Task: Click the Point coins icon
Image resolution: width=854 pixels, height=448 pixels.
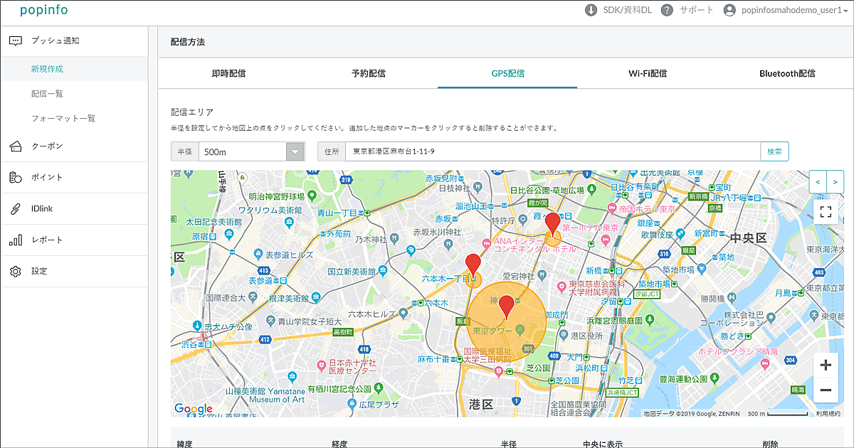Action: coord(16,178)
